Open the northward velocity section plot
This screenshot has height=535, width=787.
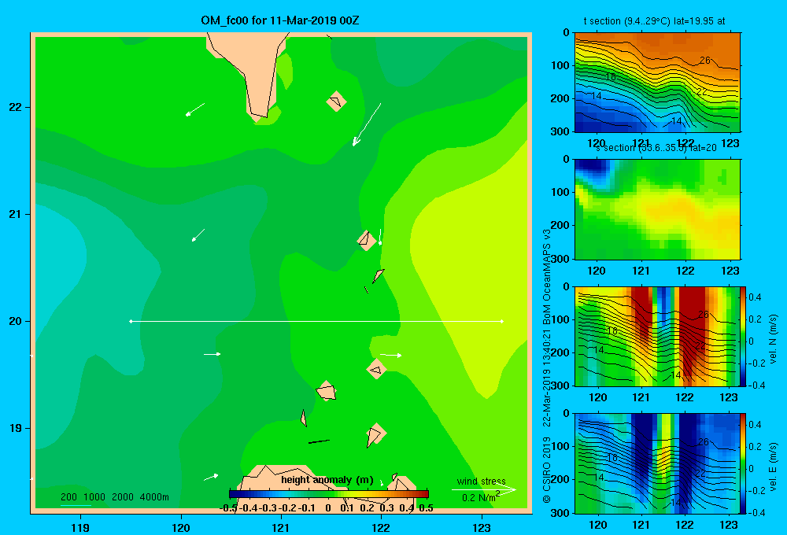(657, 336)
